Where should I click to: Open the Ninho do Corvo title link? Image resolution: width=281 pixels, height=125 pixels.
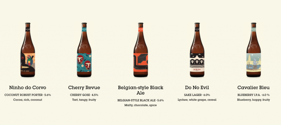pos(28,88)
